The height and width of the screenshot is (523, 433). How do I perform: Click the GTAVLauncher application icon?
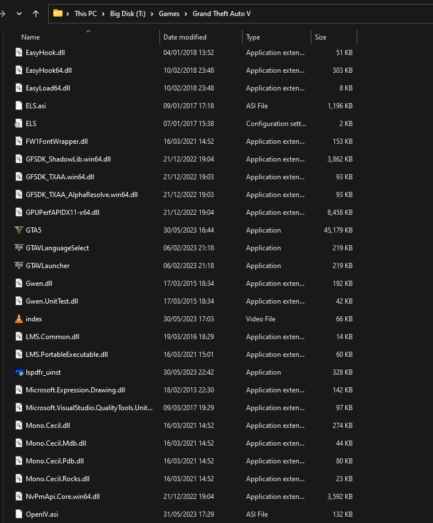point(19,265)
